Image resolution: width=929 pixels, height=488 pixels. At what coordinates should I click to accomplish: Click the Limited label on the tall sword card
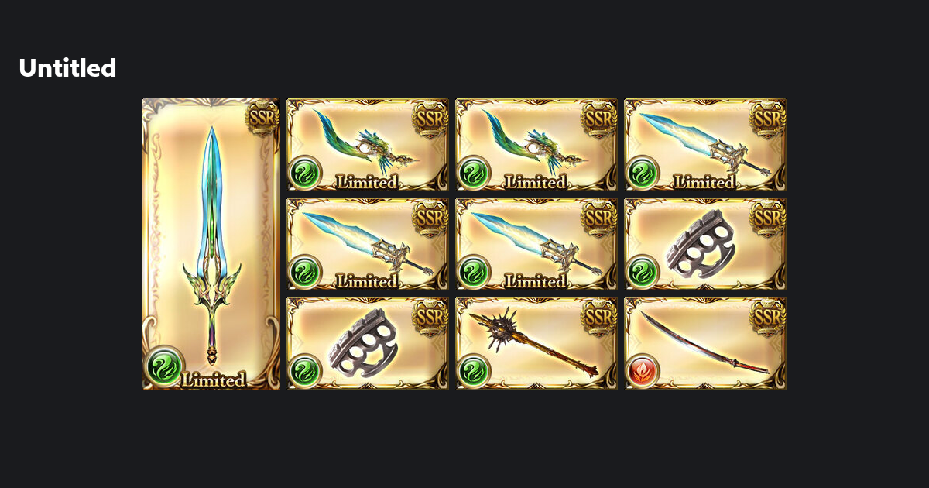214,380
